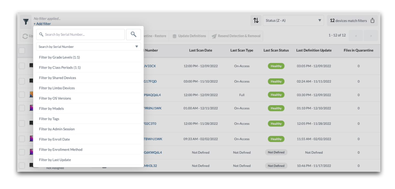Toggle the select-all header checkbox
Viewport: 395px width, 189px height.
click(x=22, y=51)
